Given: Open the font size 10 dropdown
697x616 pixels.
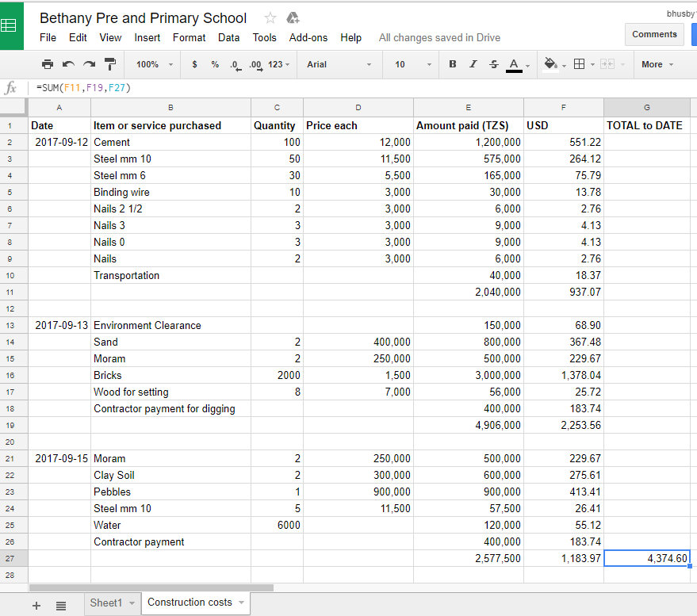Looking at the screenshot, I should click(412, 64).
